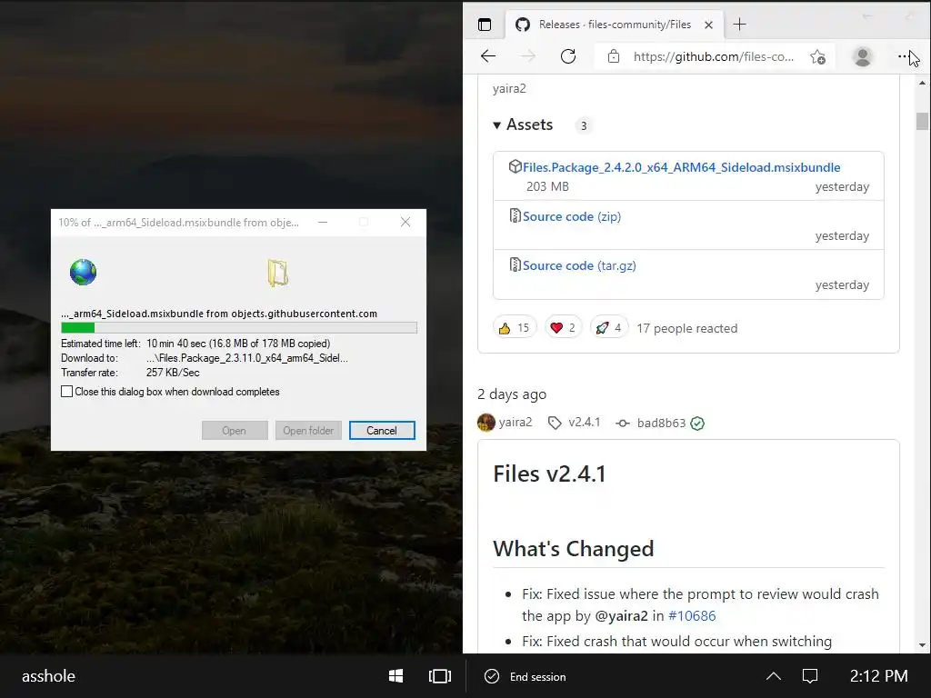This screenshot has width=931, height=698.
Task: Click yaira2 avatar image
Action: (x=486, y=423)
